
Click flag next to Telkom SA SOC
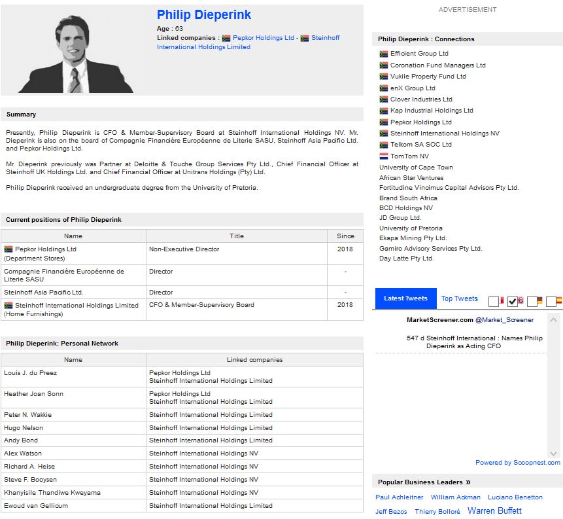coord(383,145)
